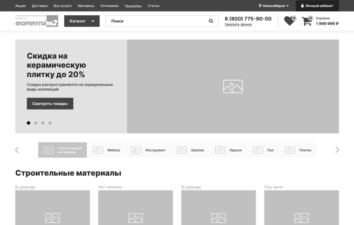Open favorites via the heart icon
The height and width of the screenshot is (225, 354).
pyautogui.click(x=289, y=21)
